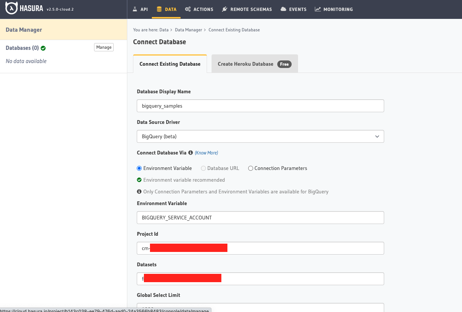The height and width of the screenshot is (312, 462).
Task: Select the Environment Variable radio button
Action: [139, 168]
